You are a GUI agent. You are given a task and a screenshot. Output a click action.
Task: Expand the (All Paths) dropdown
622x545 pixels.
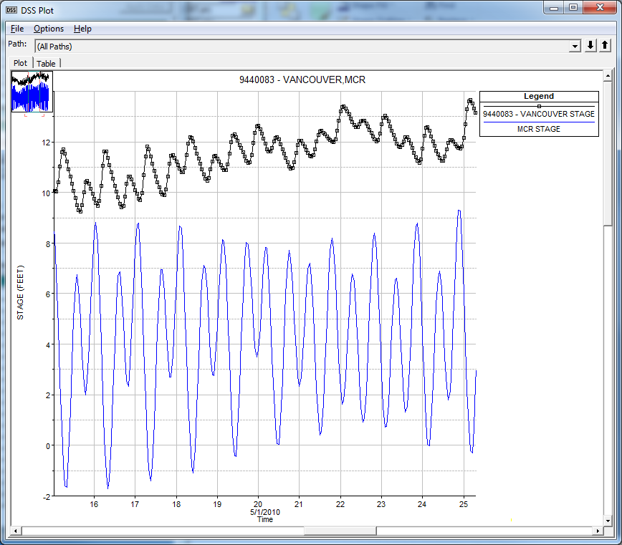pyautogui.click(x=575, y=46)
